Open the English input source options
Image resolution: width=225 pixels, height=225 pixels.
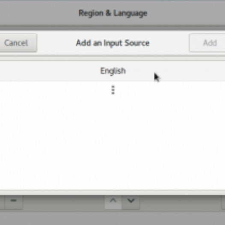click(112, 71)
